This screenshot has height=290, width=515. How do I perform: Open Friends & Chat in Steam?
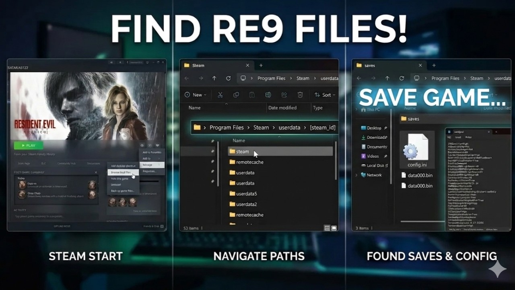(x=153, y=226)
